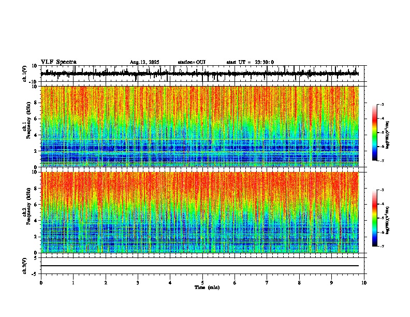Click the "ch.3(V)" axis label
The width and height of the screenshot is (410, 317).
(25, 266)
